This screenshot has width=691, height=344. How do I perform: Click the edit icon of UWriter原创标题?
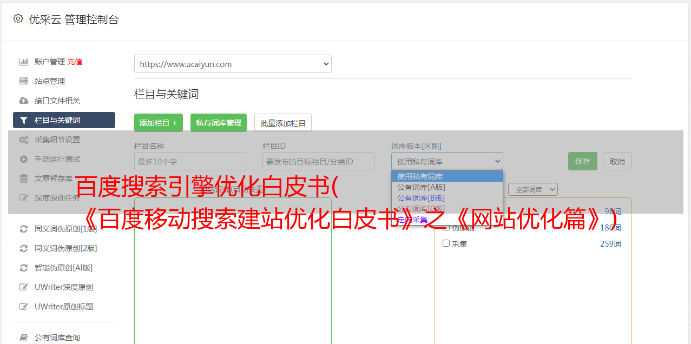click(x=24, y=307)
